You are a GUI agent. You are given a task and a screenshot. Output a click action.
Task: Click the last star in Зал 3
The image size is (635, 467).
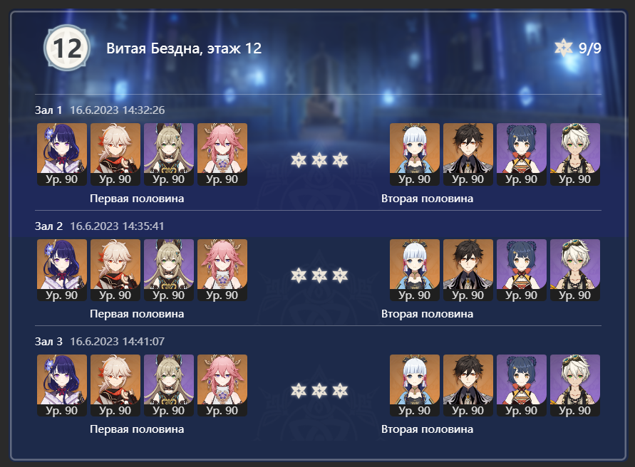pyautogui.click(x=340, y=391)
